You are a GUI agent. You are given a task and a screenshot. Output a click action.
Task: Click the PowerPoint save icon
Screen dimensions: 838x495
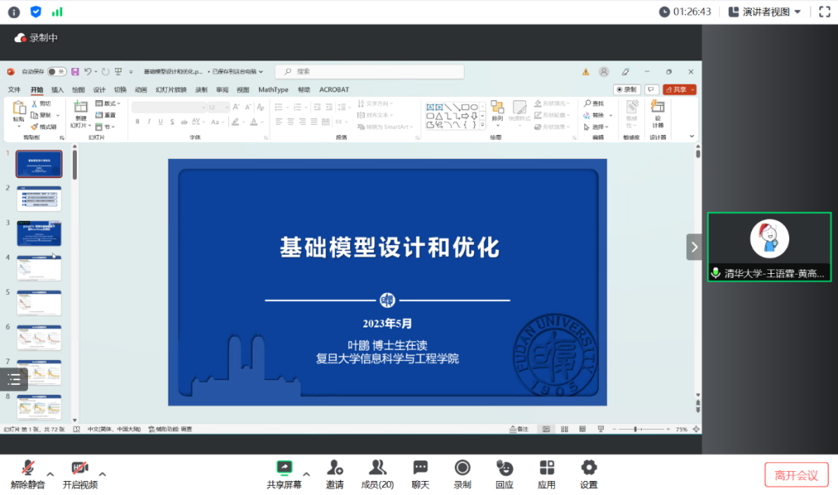74,71
